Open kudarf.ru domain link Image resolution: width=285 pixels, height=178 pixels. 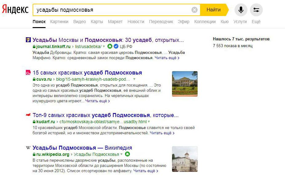point(46,122)
